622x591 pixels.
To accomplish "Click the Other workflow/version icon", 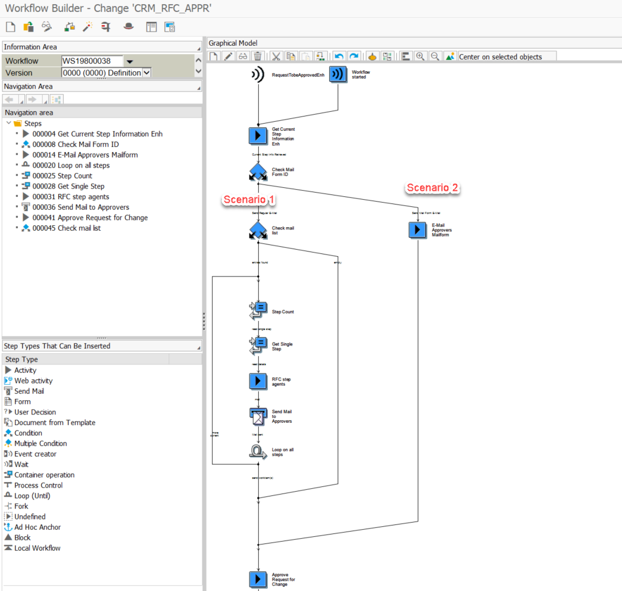I will coord(29,27).
